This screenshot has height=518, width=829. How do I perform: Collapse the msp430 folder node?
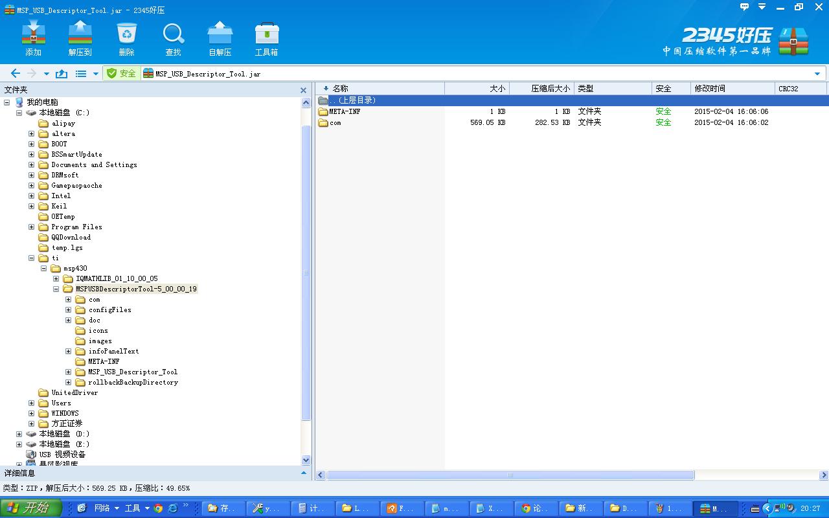click(43, 268)
